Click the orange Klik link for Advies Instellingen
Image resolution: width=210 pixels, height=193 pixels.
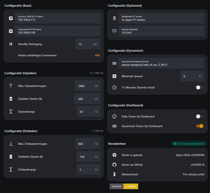click(97, 55)
